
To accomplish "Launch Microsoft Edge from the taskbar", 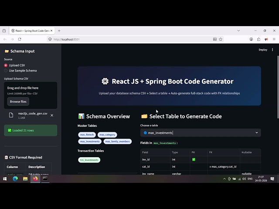I will (x=15, y=179).
